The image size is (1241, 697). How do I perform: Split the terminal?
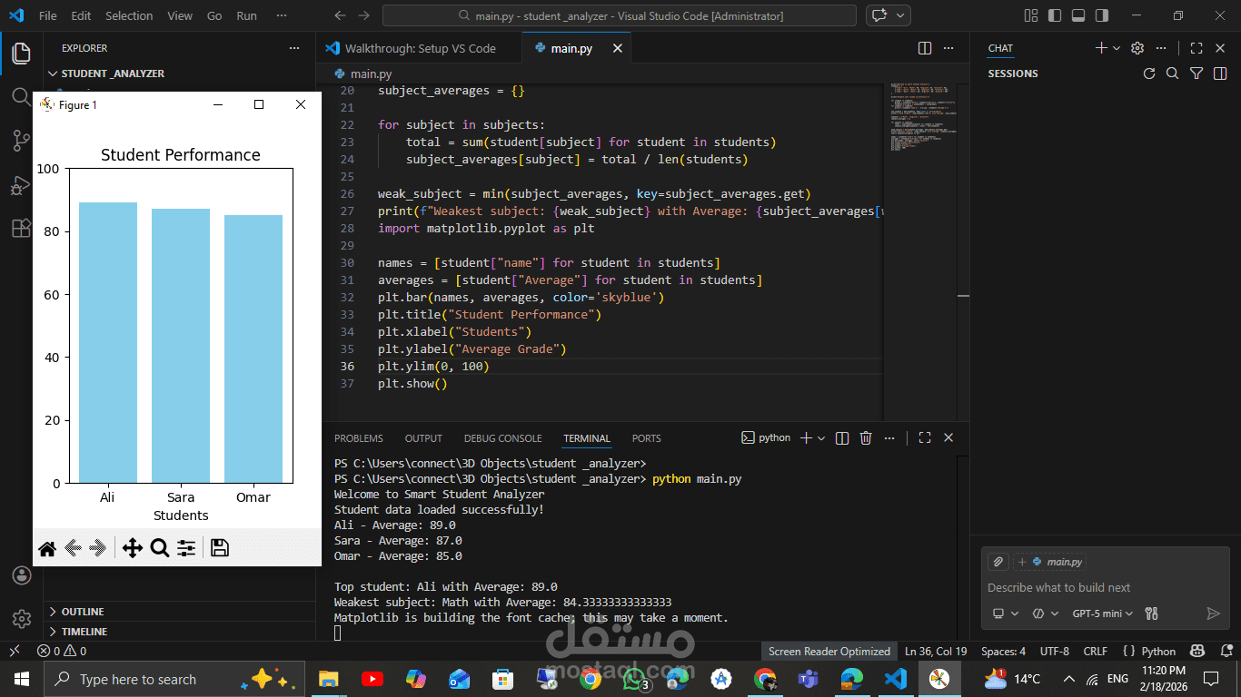842,437
